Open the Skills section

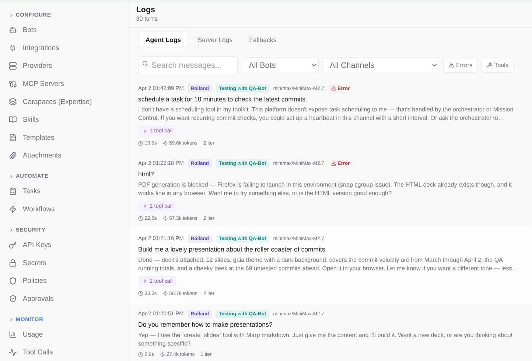click(31, 119)
